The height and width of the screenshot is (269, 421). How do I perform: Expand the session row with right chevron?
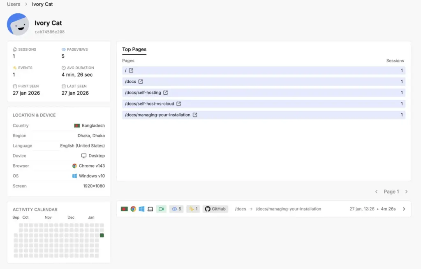click(404, 209)
